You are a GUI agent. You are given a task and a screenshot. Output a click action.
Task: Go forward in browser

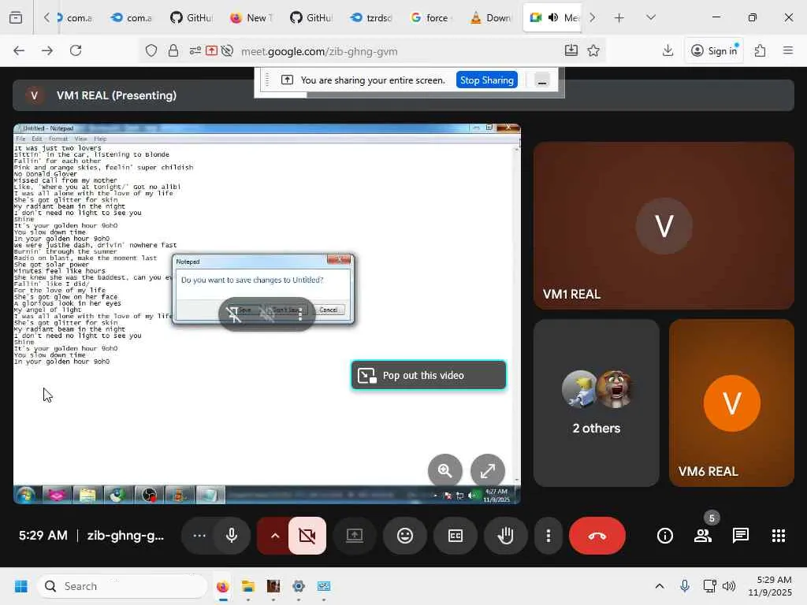coord(46,50)
